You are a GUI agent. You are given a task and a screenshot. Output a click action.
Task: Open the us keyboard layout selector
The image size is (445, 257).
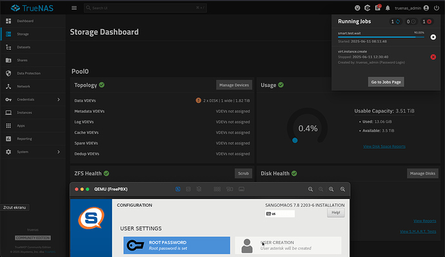[x=280, y=214]
